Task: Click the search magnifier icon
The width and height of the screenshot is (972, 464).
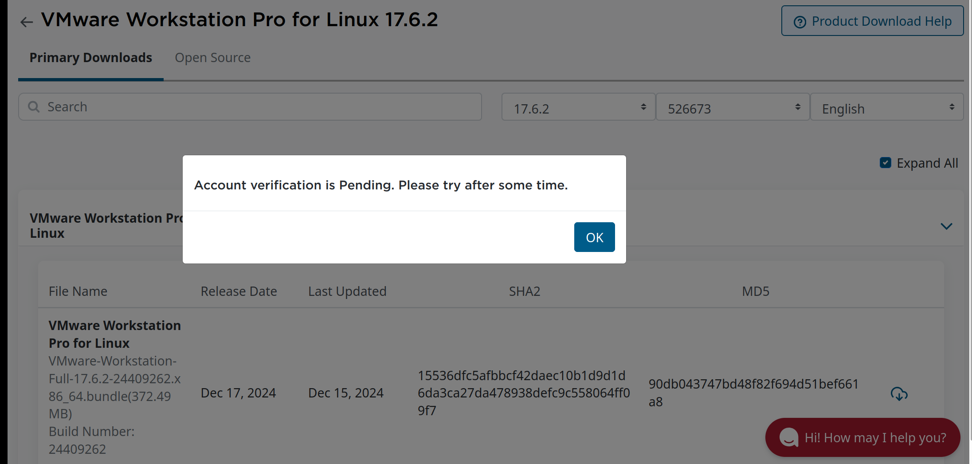Action: click(34, 107)
